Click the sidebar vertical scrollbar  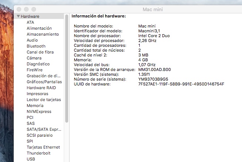(67, 68)
